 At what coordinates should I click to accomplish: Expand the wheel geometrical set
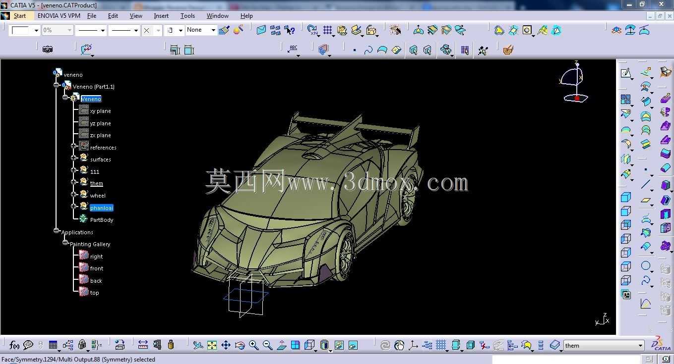coord(73,194)
